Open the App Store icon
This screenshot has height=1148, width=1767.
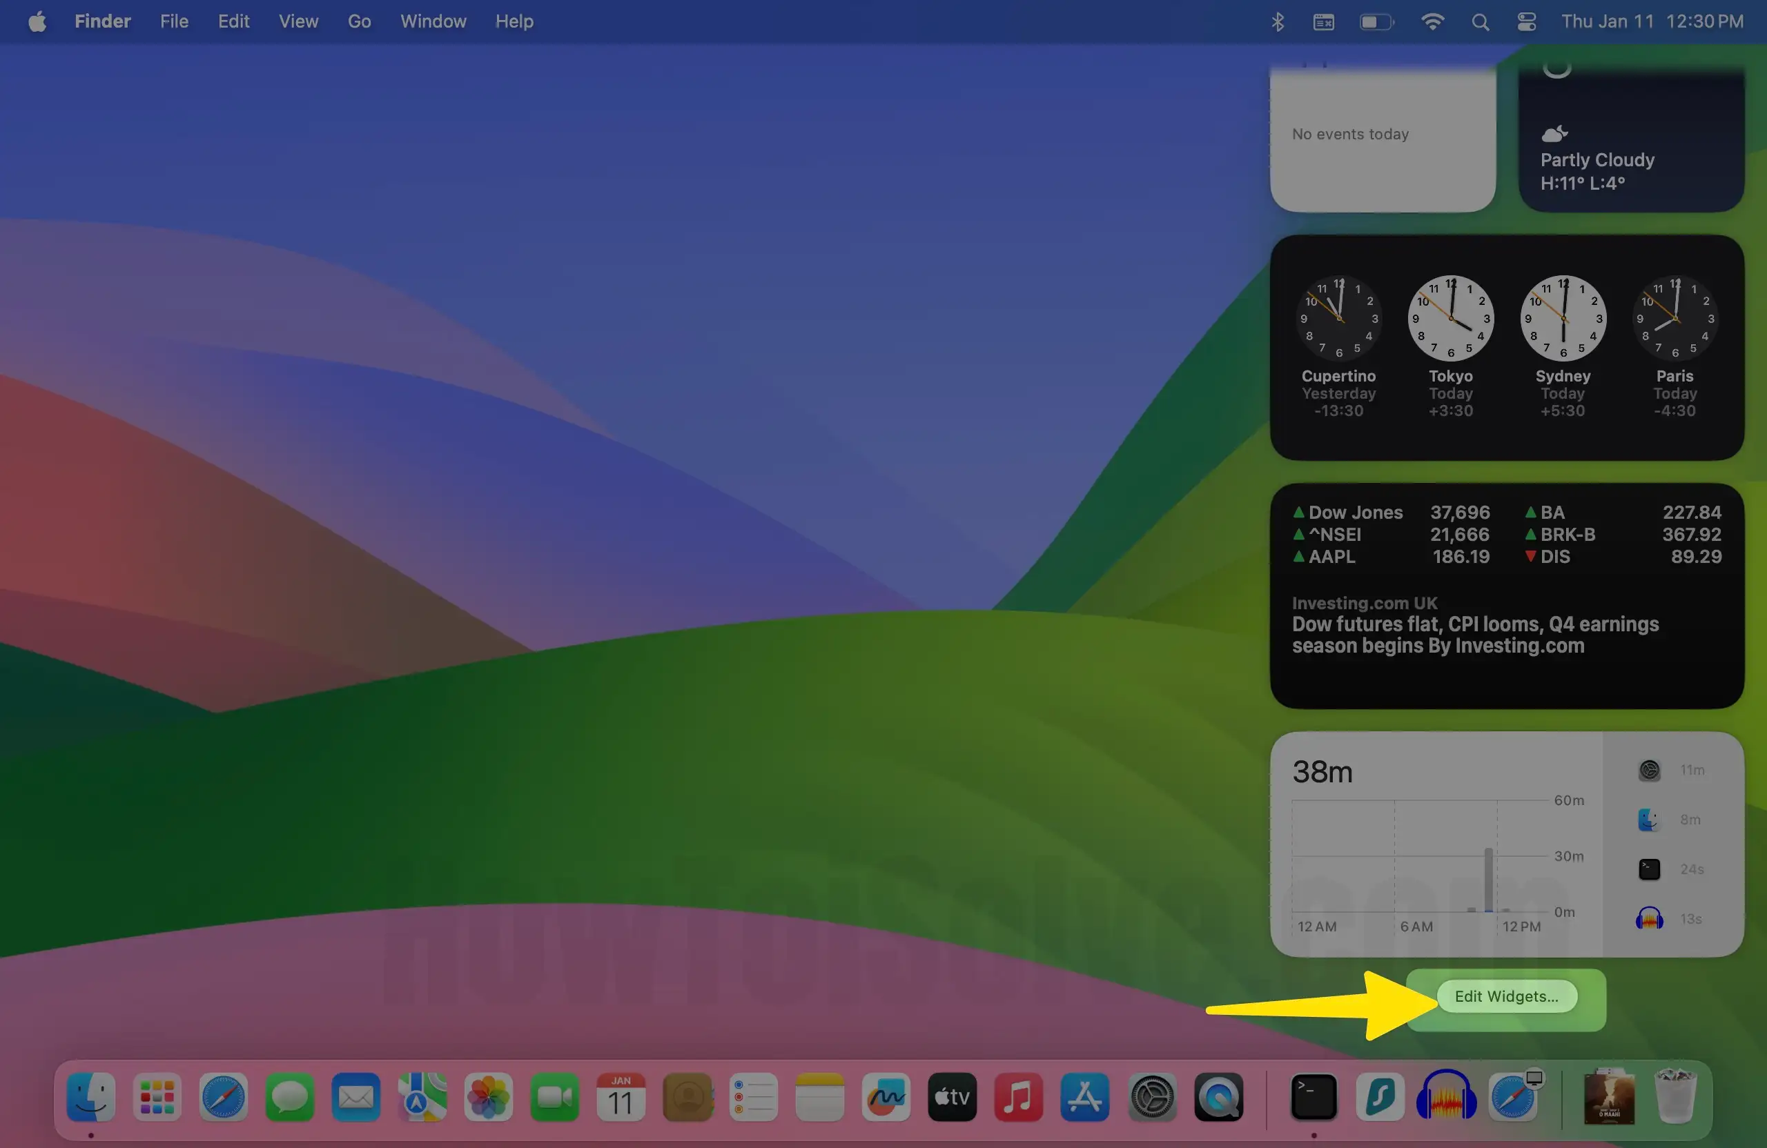click(x=1084, y=1097)
